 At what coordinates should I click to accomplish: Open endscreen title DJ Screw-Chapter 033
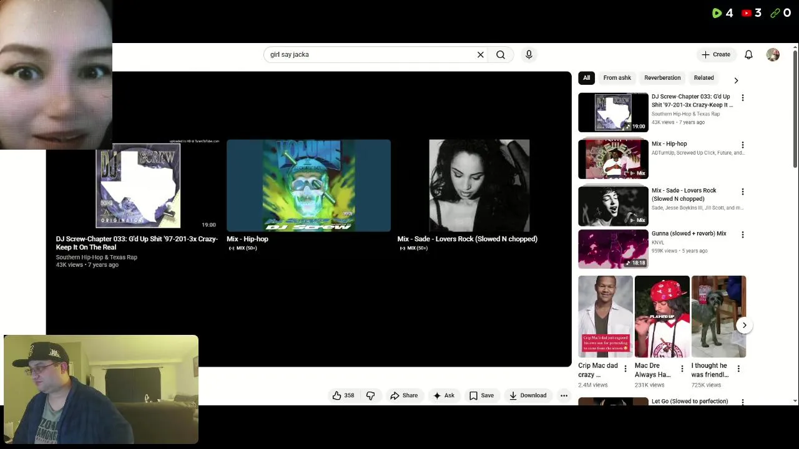coord(137,243)
